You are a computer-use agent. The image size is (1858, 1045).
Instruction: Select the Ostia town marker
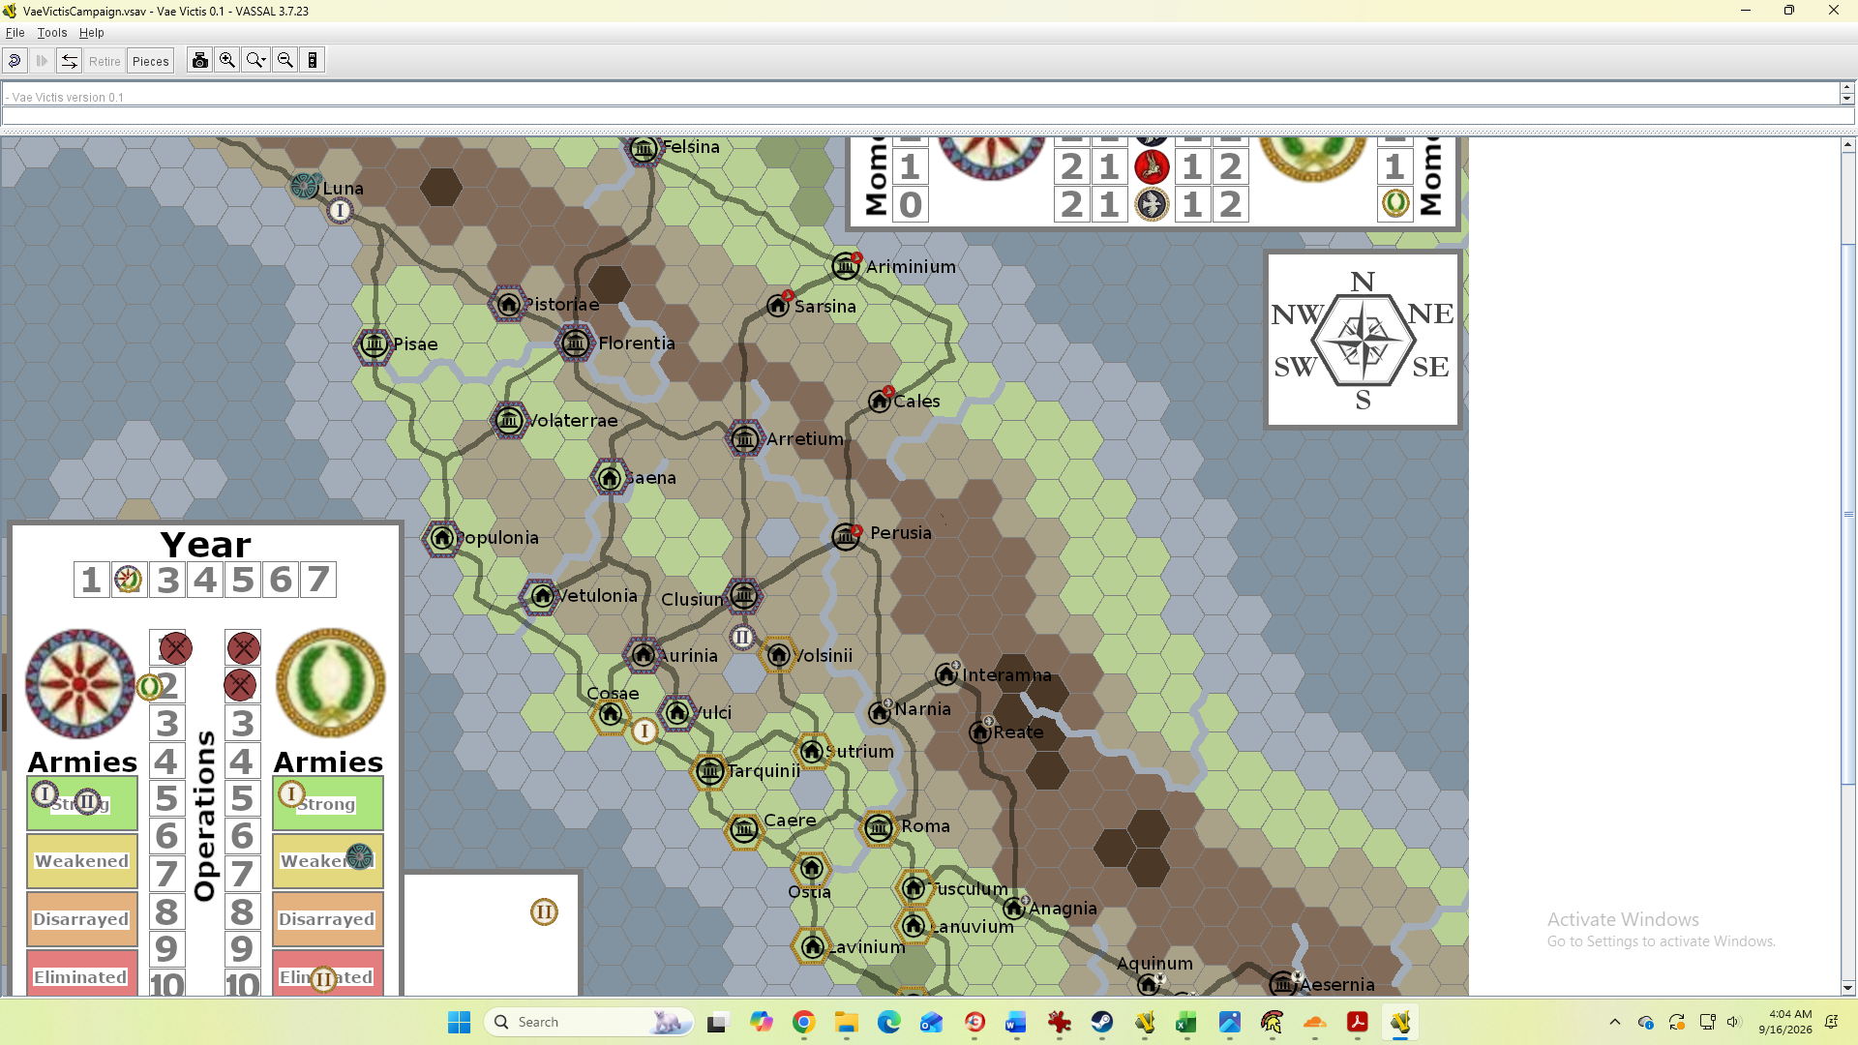click(811, 868)
